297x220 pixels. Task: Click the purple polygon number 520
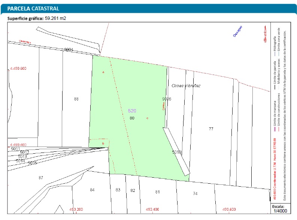tap(132, 111)
